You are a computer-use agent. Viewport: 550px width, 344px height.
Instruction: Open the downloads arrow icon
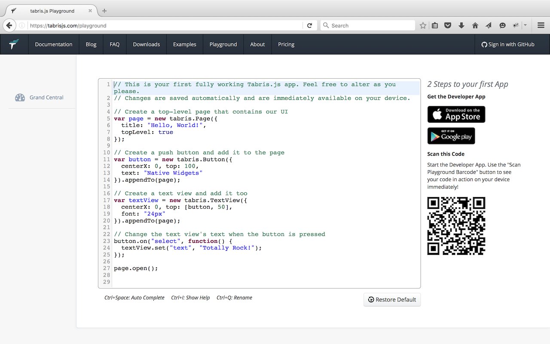point(461,25)
